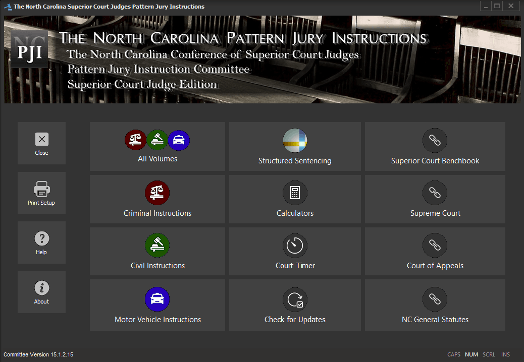Click the Court of Appeals link icon

pyautogui.click(x=435, y=245)
